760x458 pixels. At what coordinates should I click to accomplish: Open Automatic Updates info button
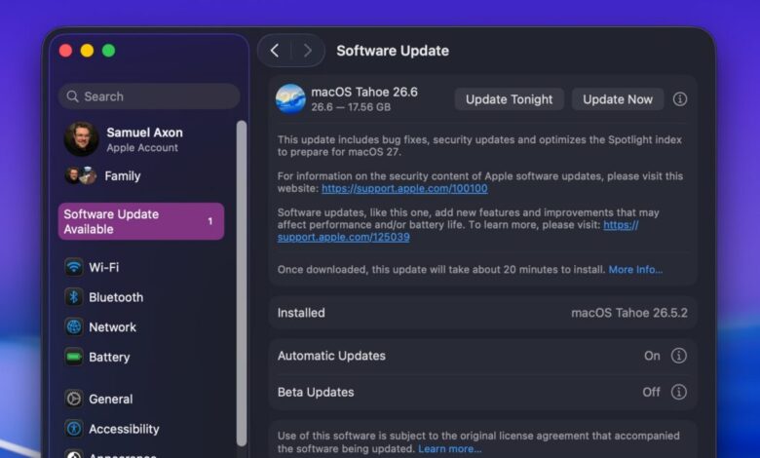678,356
